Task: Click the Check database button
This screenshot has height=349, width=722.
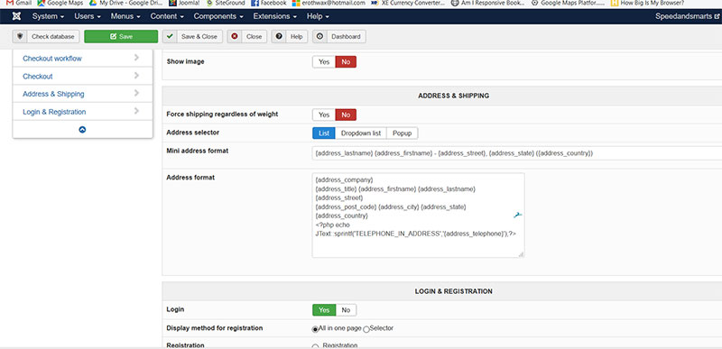Action: coord(46,37)
